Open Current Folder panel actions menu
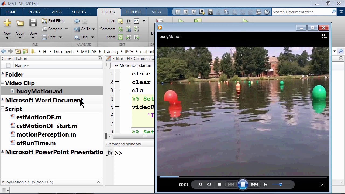This screenshot has width=345, height=194. (x=99, y=58)
